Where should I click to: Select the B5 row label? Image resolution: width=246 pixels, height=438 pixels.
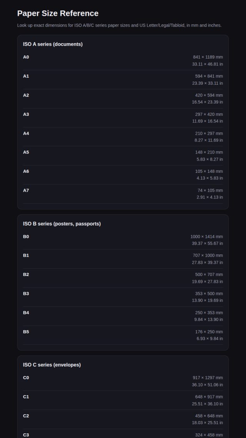pos(26,331)
